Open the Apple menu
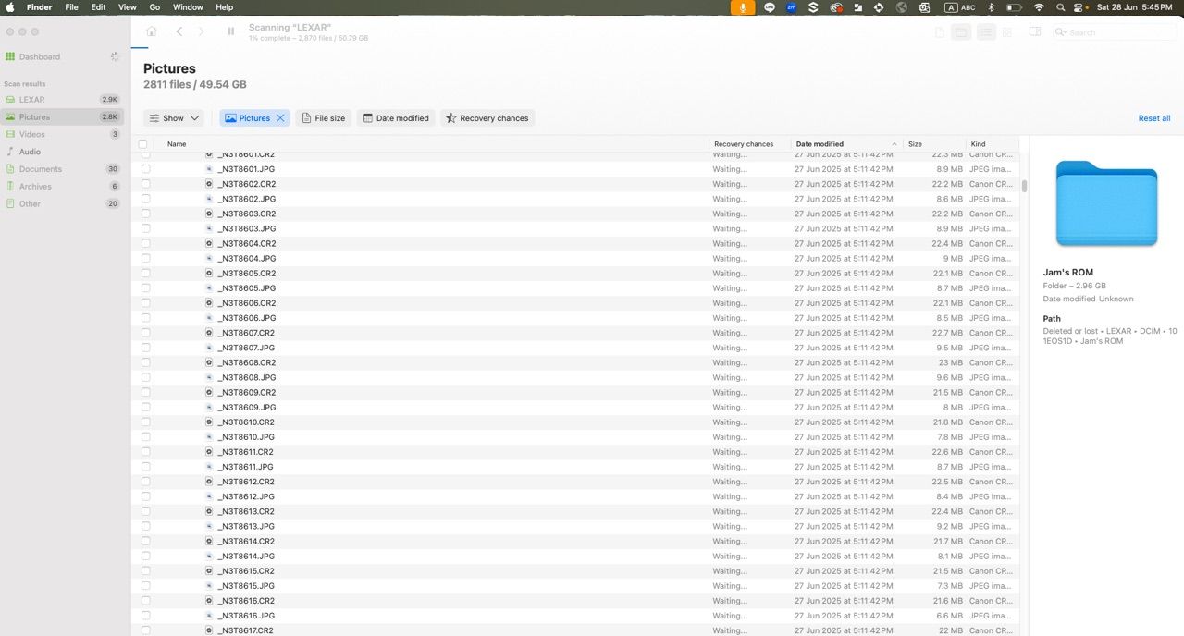The height and width of the screenshot is (636, 1184). (x=11, y=7)
